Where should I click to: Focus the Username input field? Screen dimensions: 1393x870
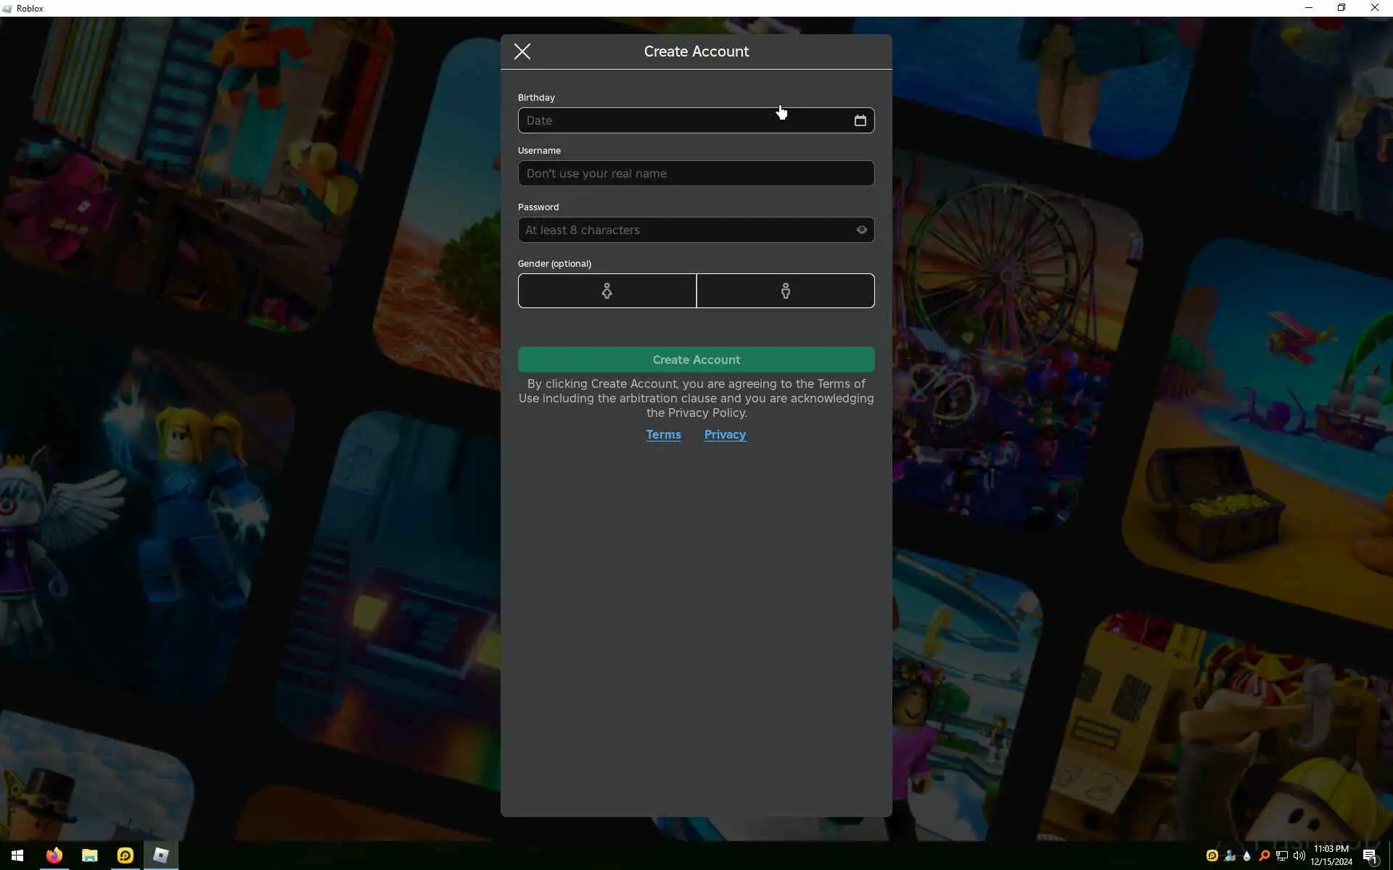(696, 173)
